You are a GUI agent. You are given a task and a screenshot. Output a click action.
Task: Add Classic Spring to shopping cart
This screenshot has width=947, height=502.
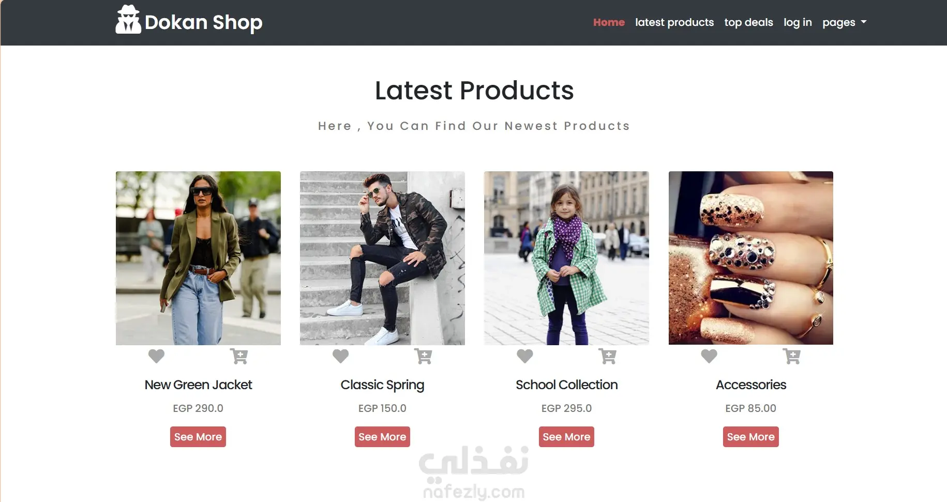(423, 356)
